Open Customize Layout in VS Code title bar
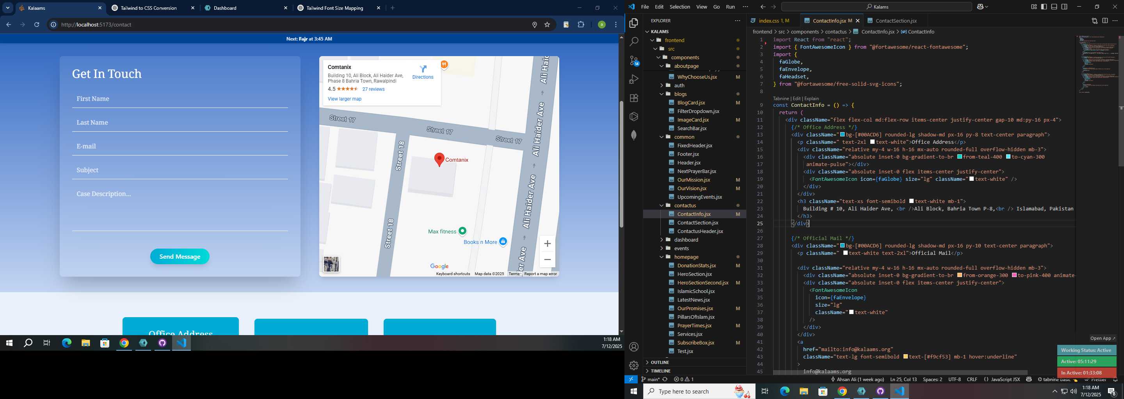The width and height of the screenshot is (1124, 399). coord(1034,7)
